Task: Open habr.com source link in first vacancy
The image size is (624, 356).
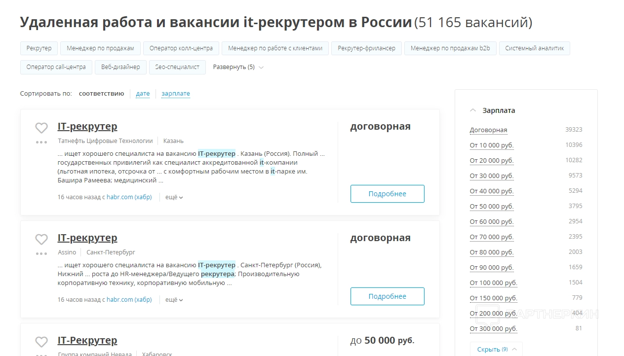Action: 129,197
